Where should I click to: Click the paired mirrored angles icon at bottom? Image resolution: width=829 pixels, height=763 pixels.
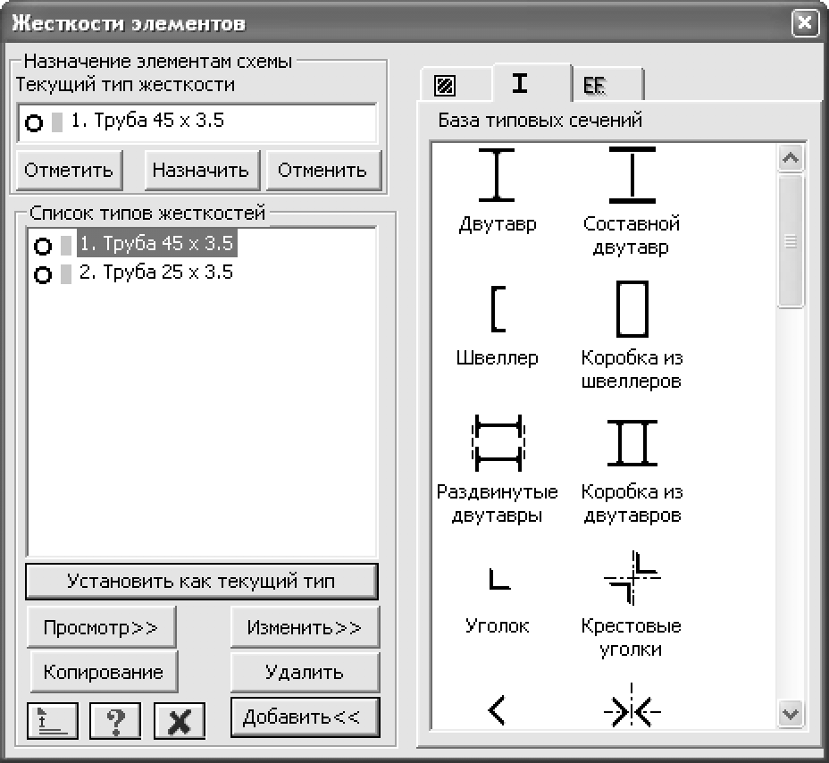tap(632, 706)
